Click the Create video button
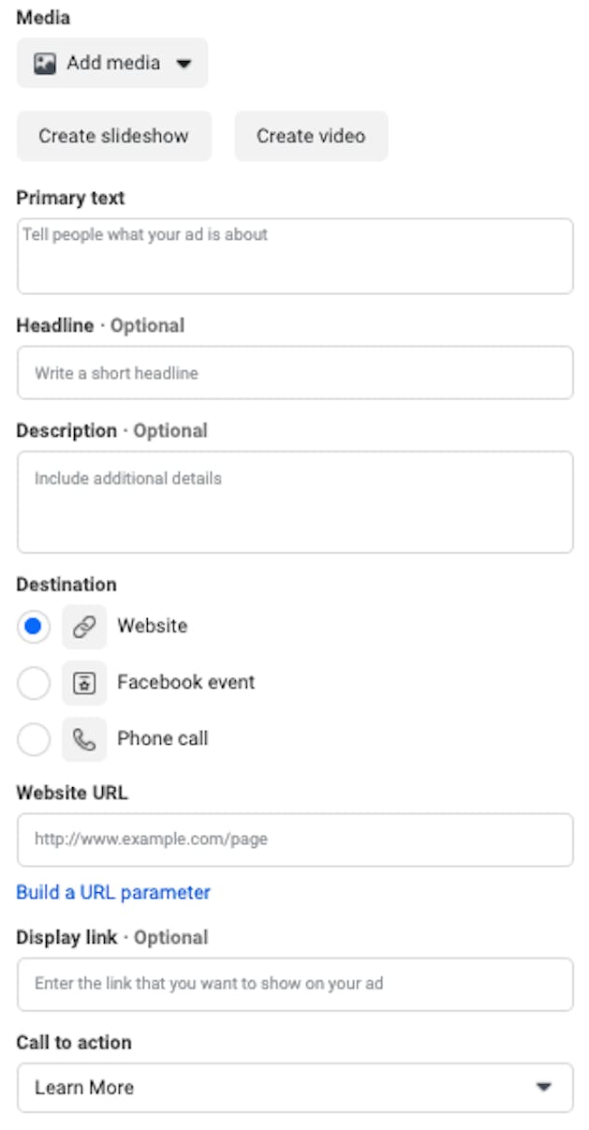Screen dimensions: 589x1130 [311, 136]
